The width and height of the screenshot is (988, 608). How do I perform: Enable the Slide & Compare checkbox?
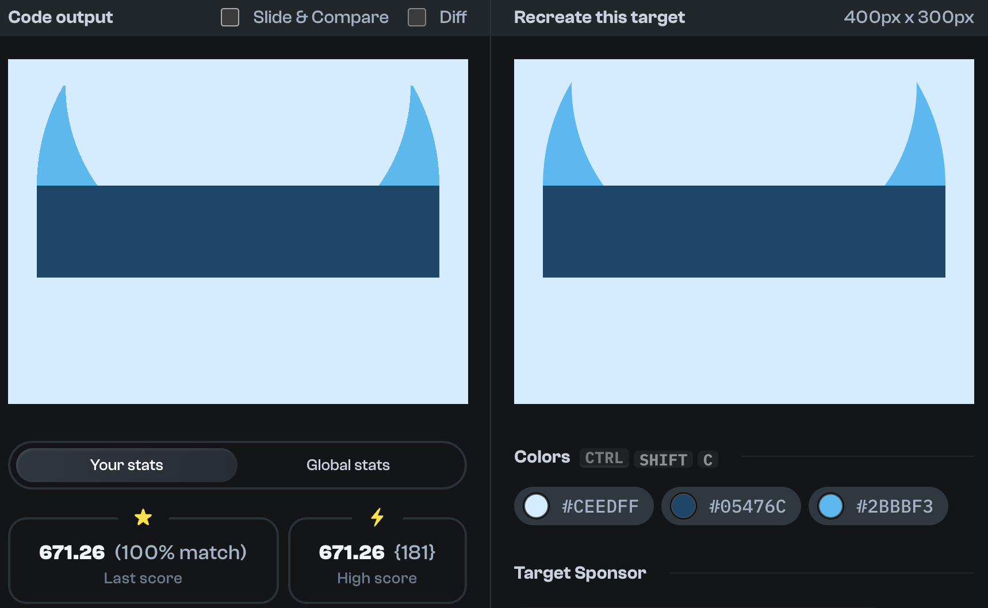(229, 17)
